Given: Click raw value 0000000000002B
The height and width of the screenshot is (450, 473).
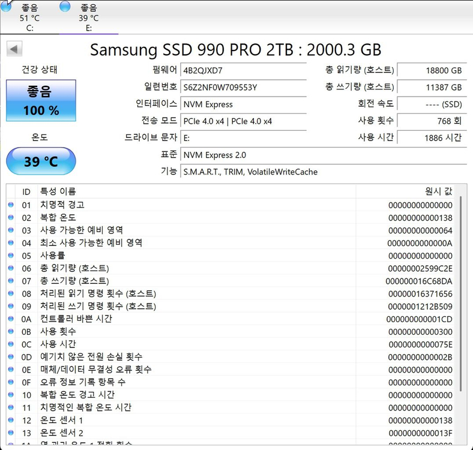Looking at the screenshot, I should coord(420,357).
